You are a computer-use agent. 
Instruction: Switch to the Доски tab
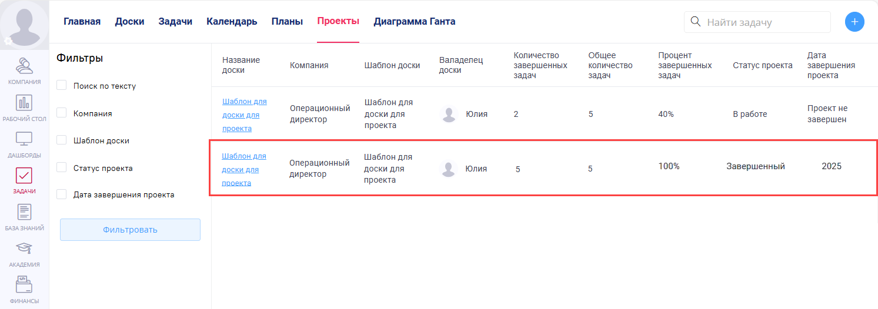tap(129, 22)
